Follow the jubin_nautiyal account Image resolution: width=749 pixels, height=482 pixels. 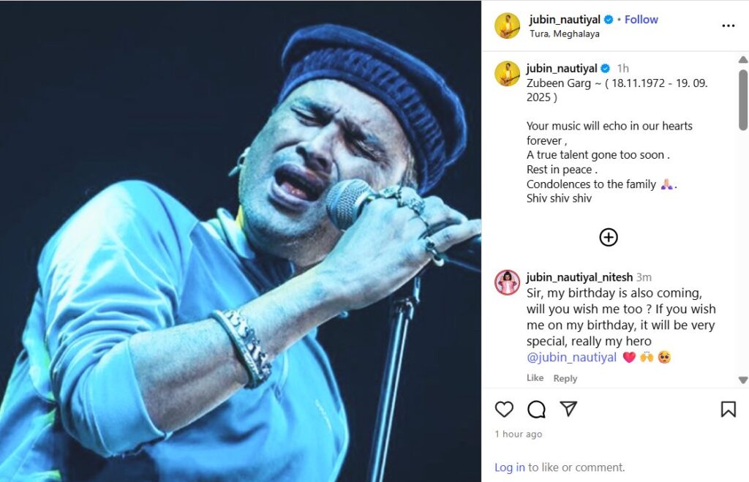point(641,20)
